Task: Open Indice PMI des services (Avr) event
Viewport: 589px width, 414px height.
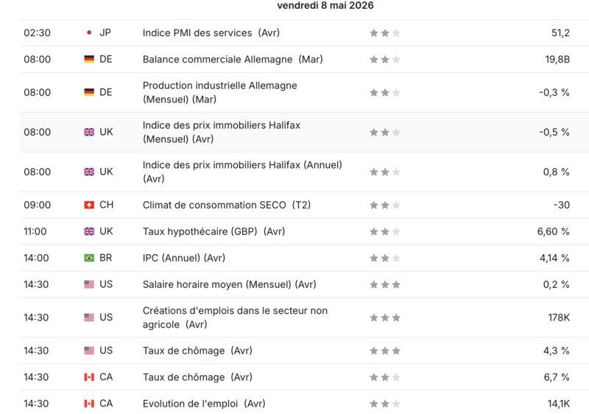Action: [211, 32]
